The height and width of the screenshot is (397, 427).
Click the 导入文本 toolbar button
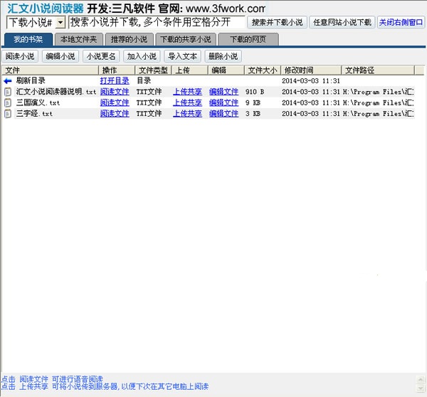pyautogui.click(x=182, y=56)
